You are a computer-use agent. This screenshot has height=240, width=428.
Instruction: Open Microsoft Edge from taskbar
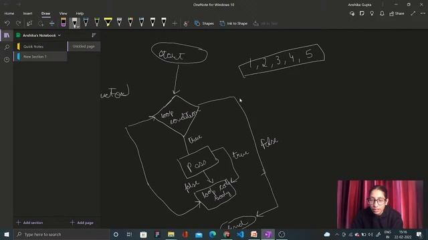click(x=213, y=234)
